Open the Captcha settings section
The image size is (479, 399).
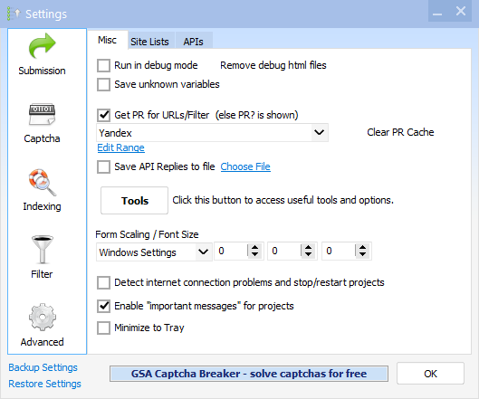coord(42,123)
